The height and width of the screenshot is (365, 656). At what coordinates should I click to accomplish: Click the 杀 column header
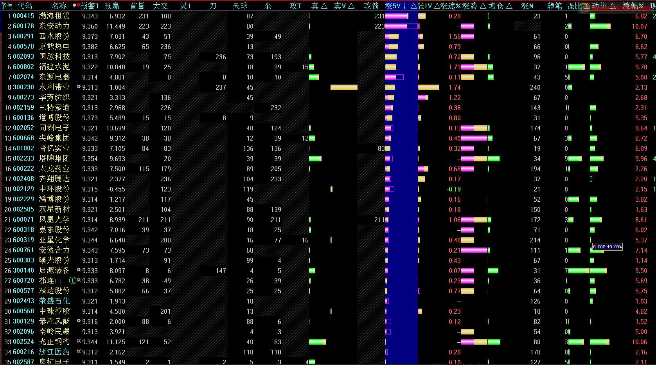(268, 6)
